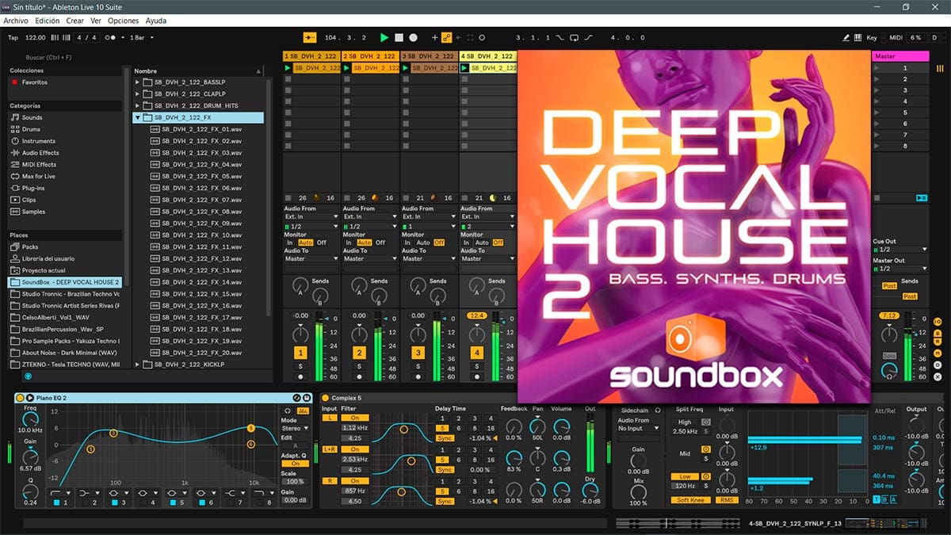Launch the clip on track 3
951x535 pixels.
[x=406, y=68]
